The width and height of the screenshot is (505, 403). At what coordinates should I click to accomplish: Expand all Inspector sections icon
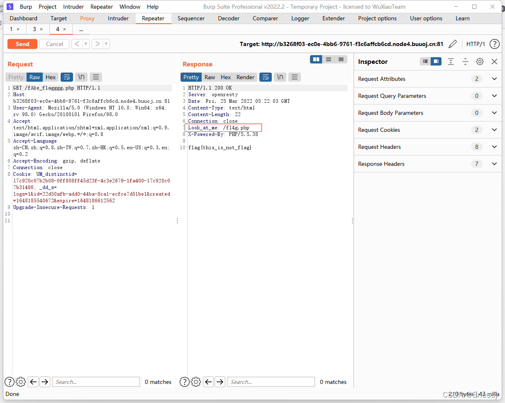pos(451,61)
